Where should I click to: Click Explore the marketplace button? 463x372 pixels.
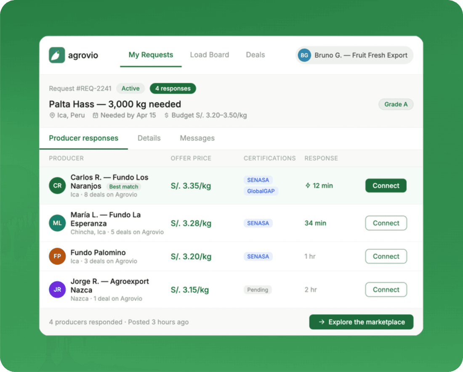point(361,322)
